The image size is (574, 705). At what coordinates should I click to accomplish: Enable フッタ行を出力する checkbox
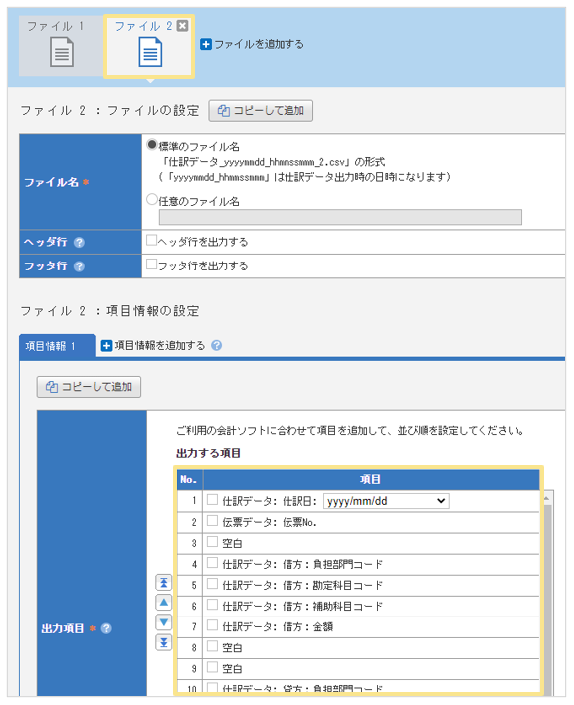click(x=151, y=264)
